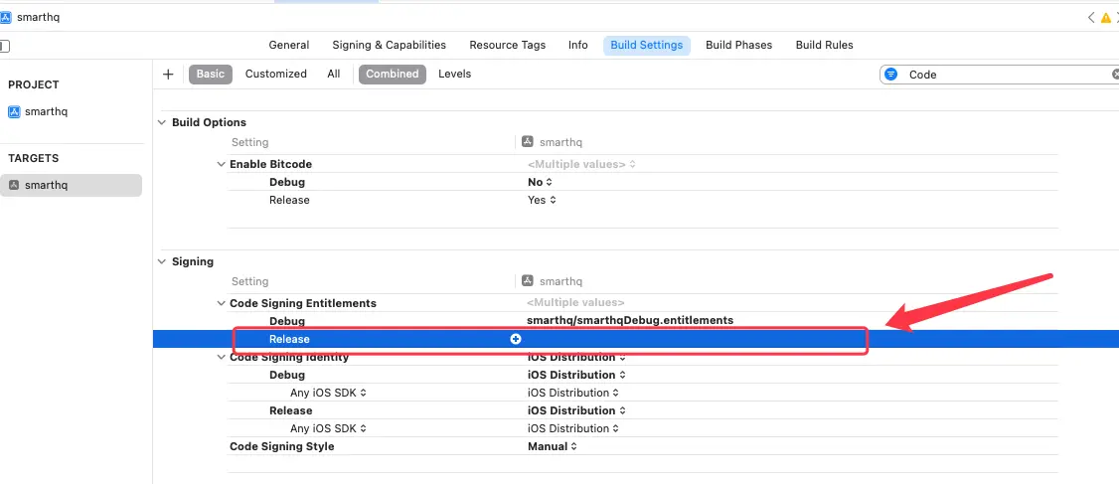
Task: Select the Basic filter button
Action: (x=211, y=75)
